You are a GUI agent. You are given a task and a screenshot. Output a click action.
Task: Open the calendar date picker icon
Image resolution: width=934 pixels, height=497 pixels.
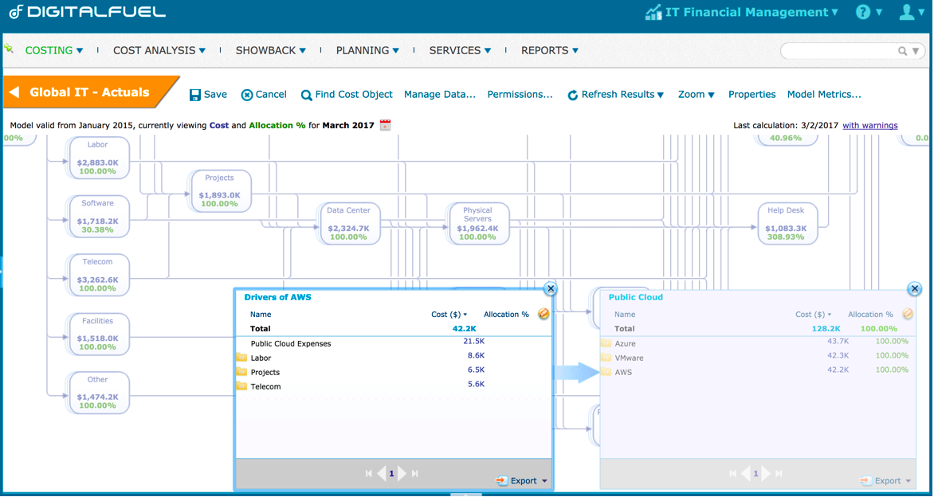click(386, 125)
